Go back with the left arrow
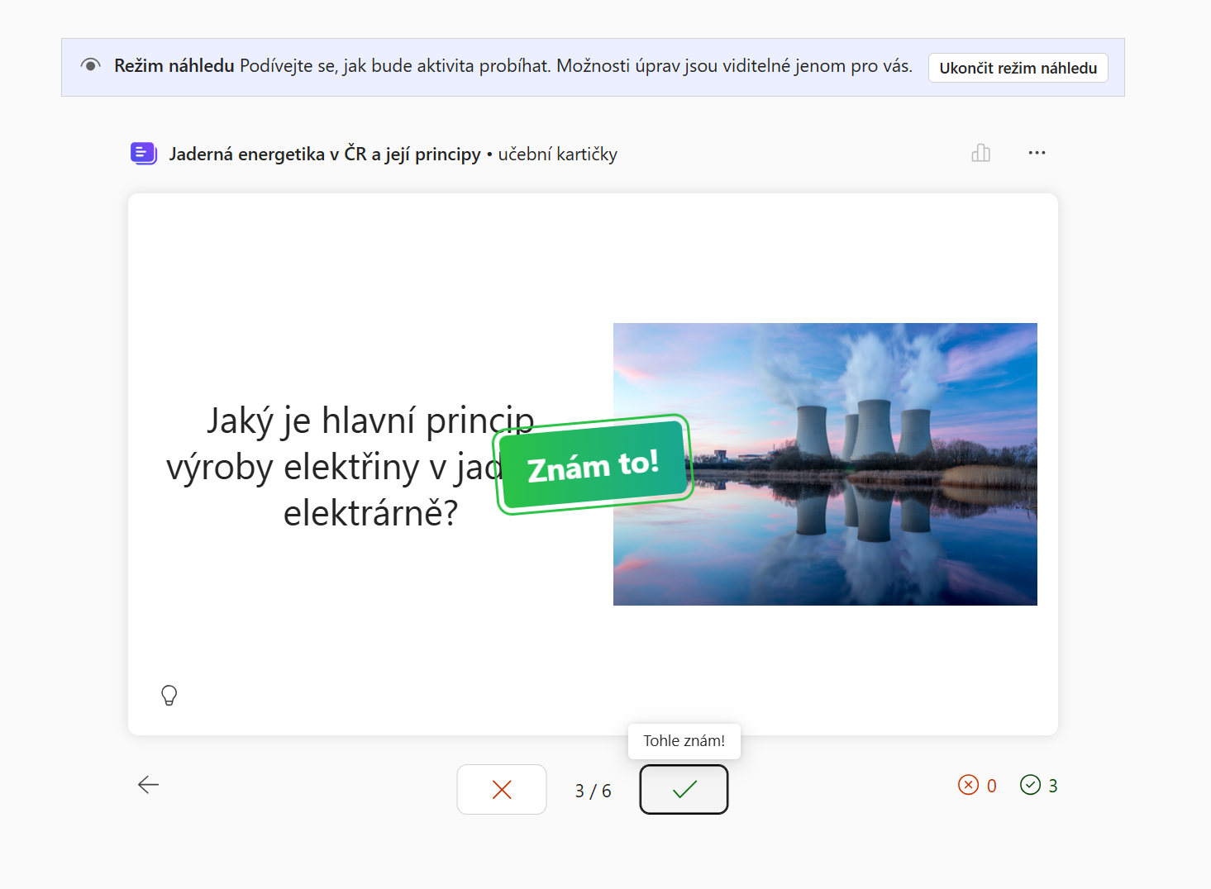1211x889 pixels. pos(149,785)
